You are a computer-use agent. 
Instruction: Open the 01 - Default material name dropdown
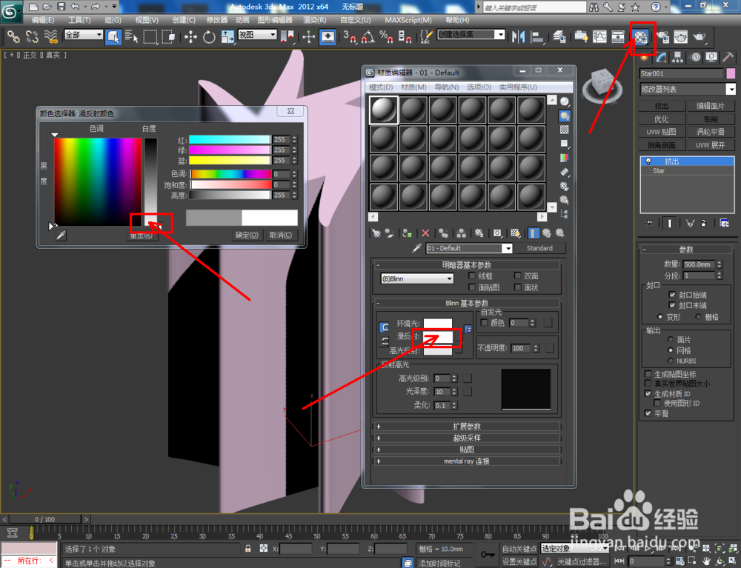[508, 248]
